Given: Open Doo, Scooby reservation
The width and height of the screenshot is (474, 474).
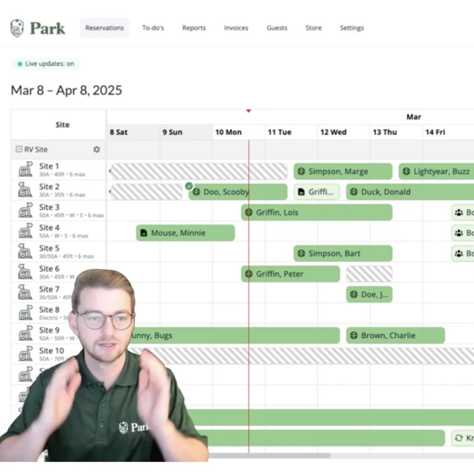Looking at the screenshot, I should (238, 192).
